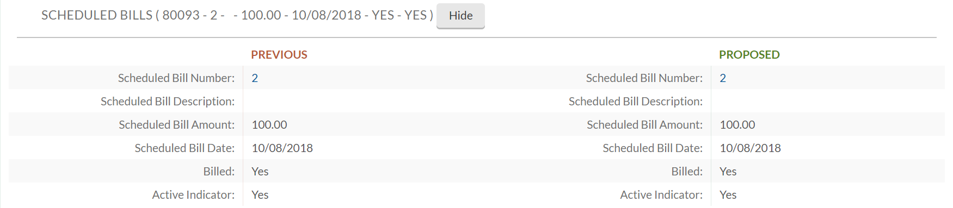This screenshot has height=208, width=953.
Task: Click previous Billed value Yes
Action: (260, 172)
